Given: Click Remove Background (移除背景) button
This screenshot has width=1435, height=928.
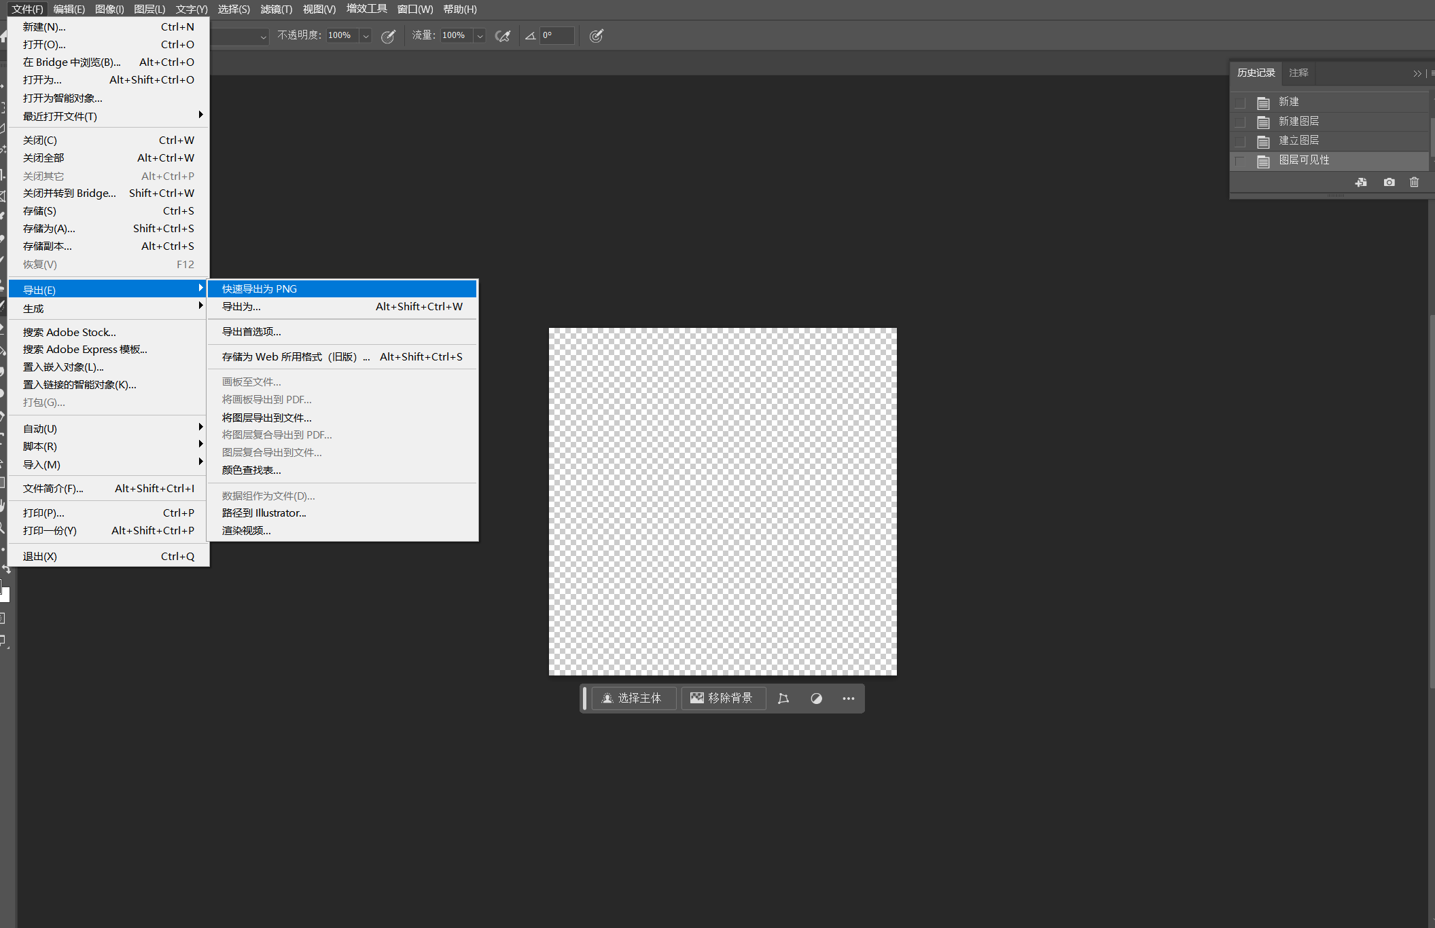Looking at the screenshot, I should tap(723, 698).
